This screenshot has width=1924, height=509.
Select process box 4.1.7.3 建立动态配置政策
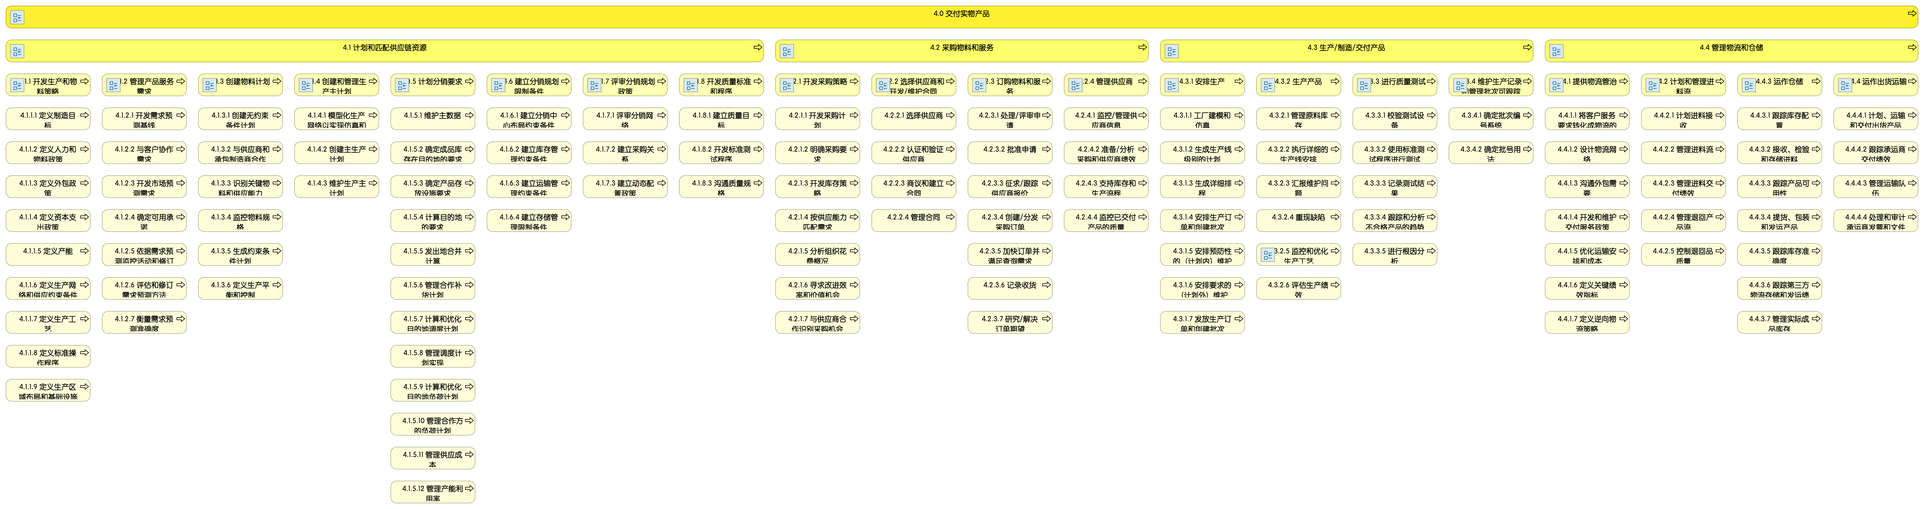pos(625,187)
